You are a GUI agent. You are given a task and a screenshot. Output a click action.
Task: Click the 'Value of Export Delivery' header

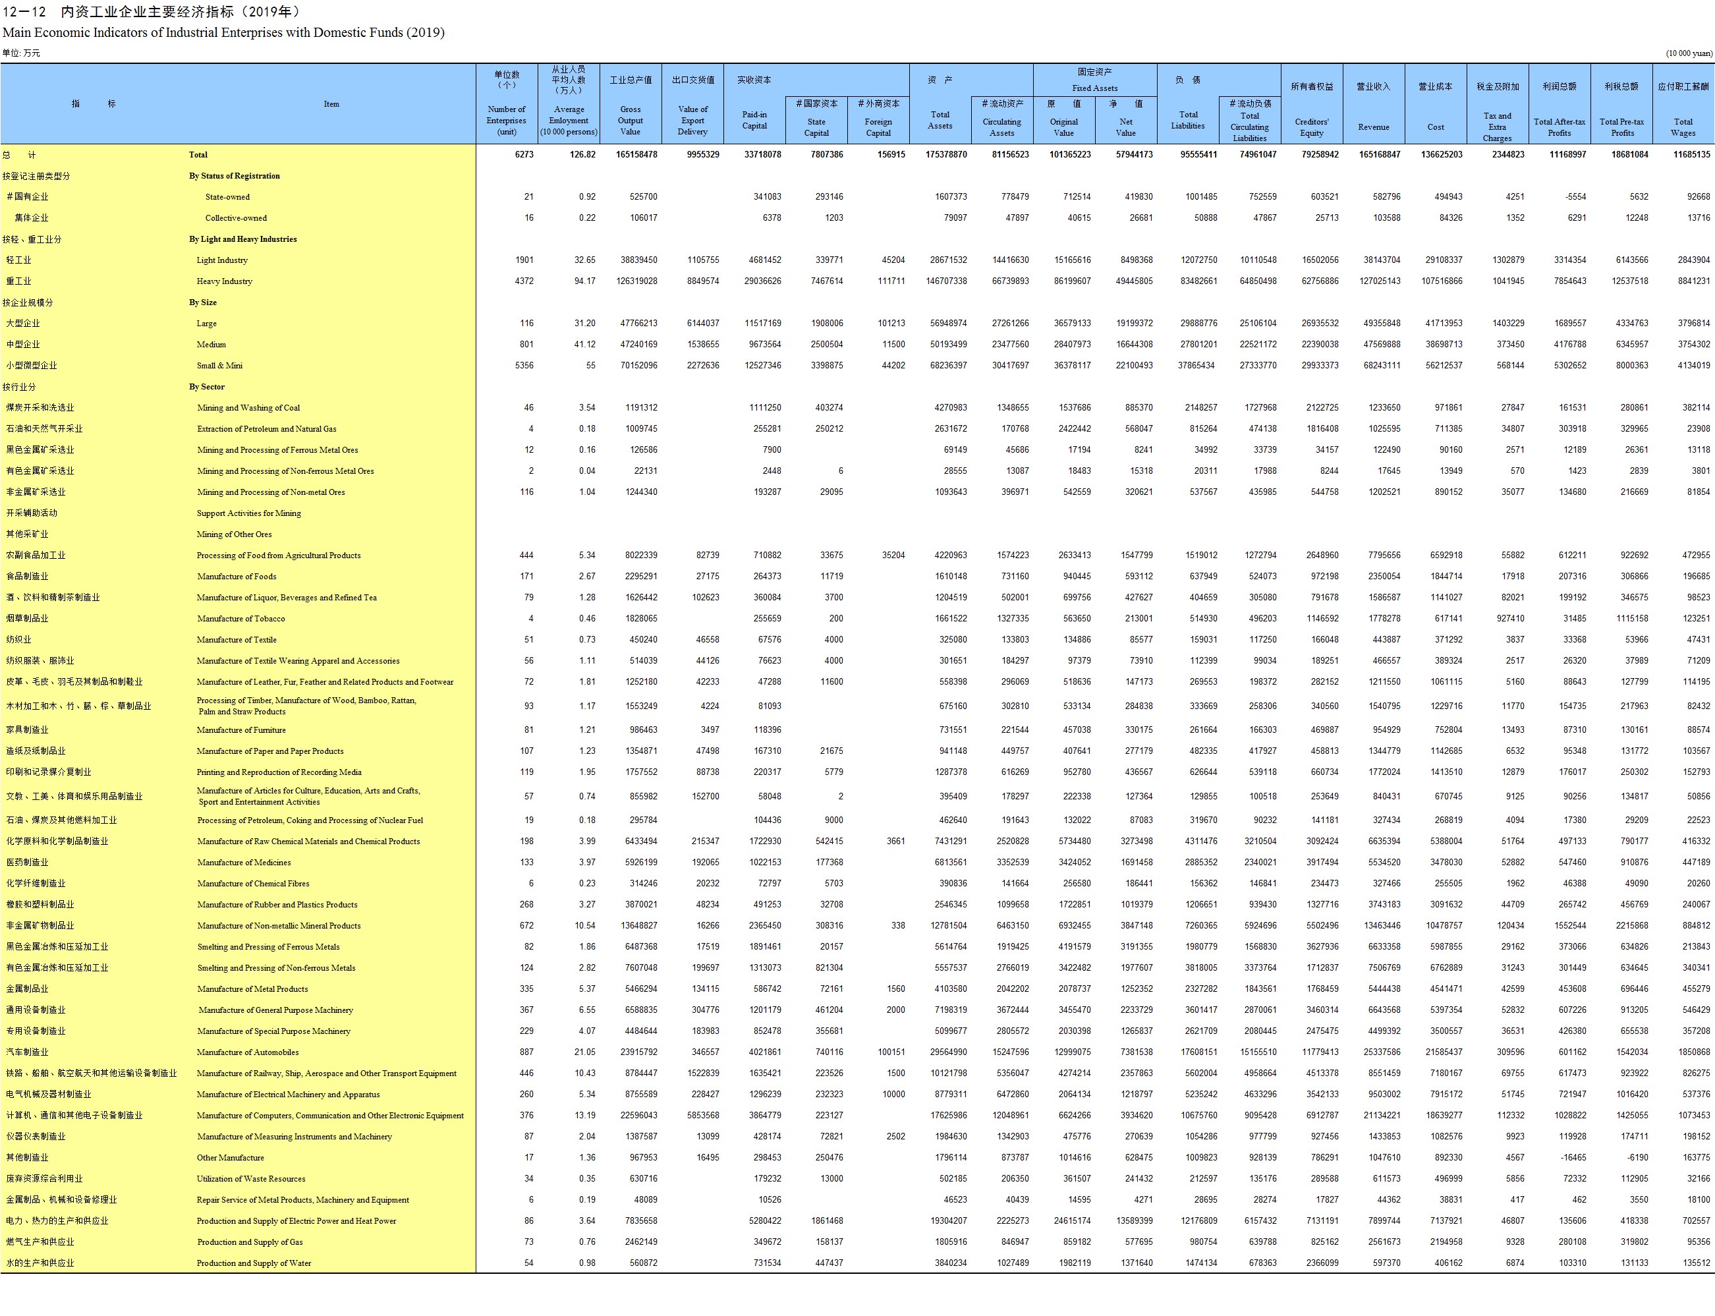693,103
